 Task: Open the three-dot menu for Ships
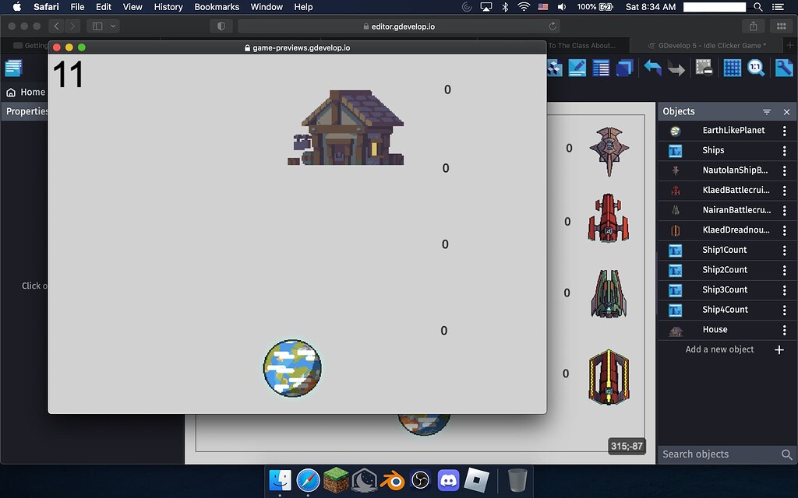784,150
